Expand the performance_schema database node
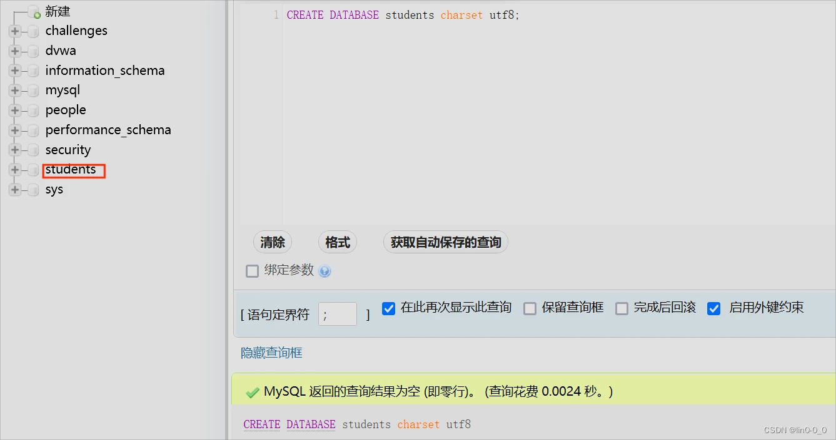 (15, 130)
